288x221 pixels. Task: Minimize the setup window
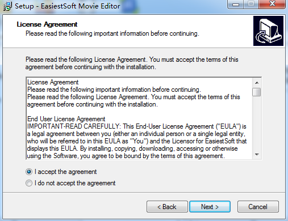pos(236,4)
